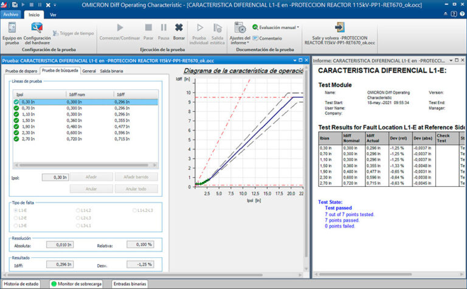Click the Idiff nom column header
The width and height of the screenshot is (467, 289).
click(89, 94)
